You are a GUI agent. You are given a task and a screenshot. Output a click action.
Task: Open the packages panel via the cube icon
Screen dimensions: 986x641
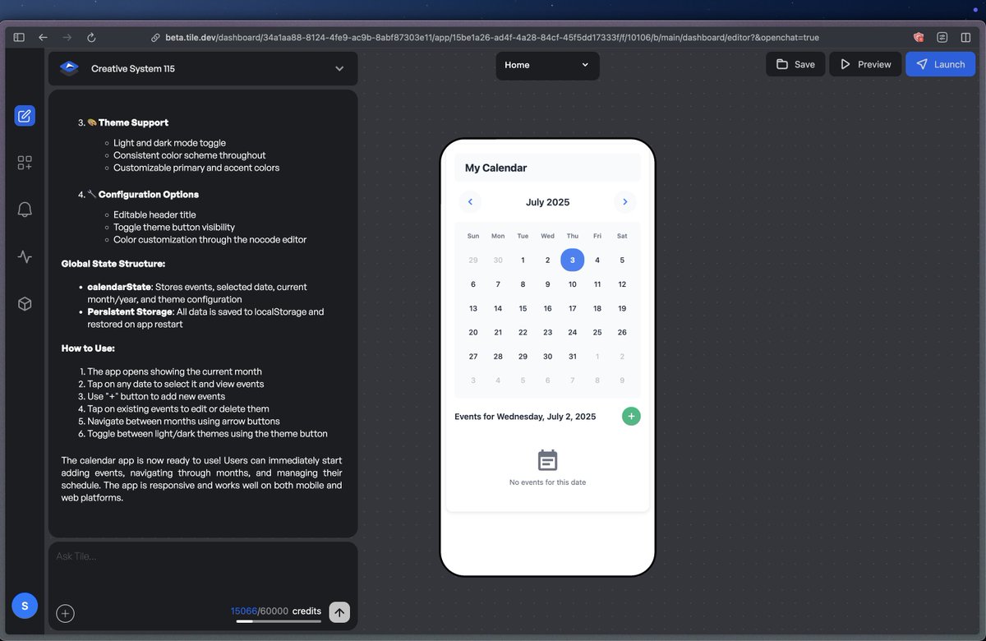[x=25, y=303]
